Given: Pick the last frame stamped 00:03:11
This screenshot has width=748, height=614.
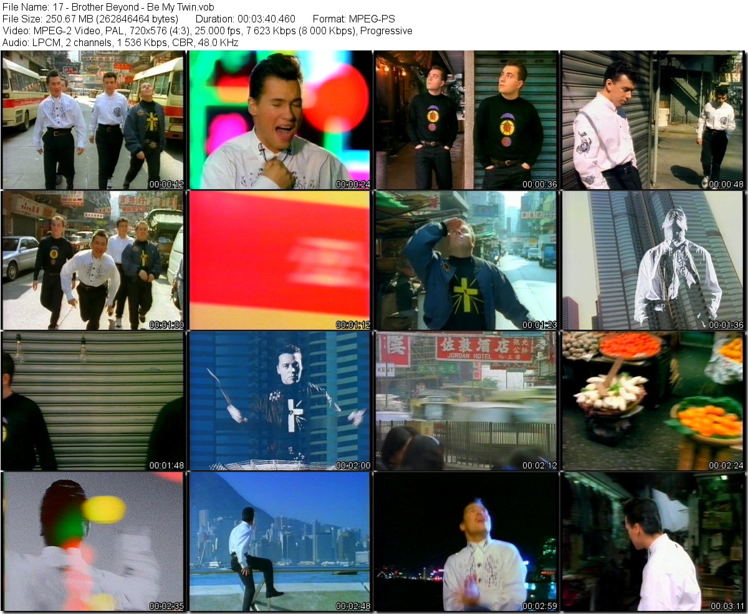Looking at the screenshot, I should point(653,542).
